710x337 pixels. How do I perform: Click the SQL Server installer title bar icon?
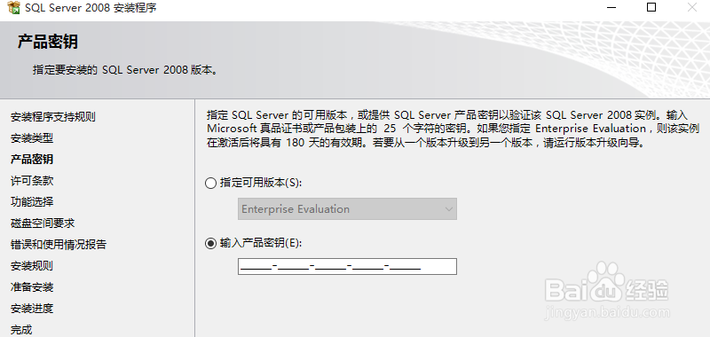pos(14,8)
